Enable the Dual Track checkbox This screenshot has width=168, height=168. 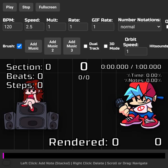(85, 46)
